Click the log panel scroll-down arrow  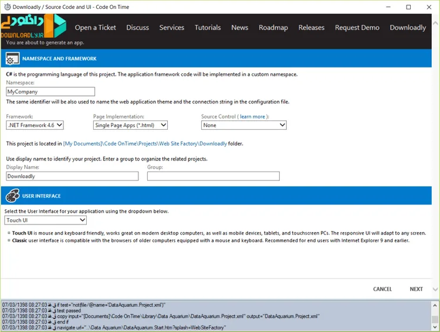[435, 327]
